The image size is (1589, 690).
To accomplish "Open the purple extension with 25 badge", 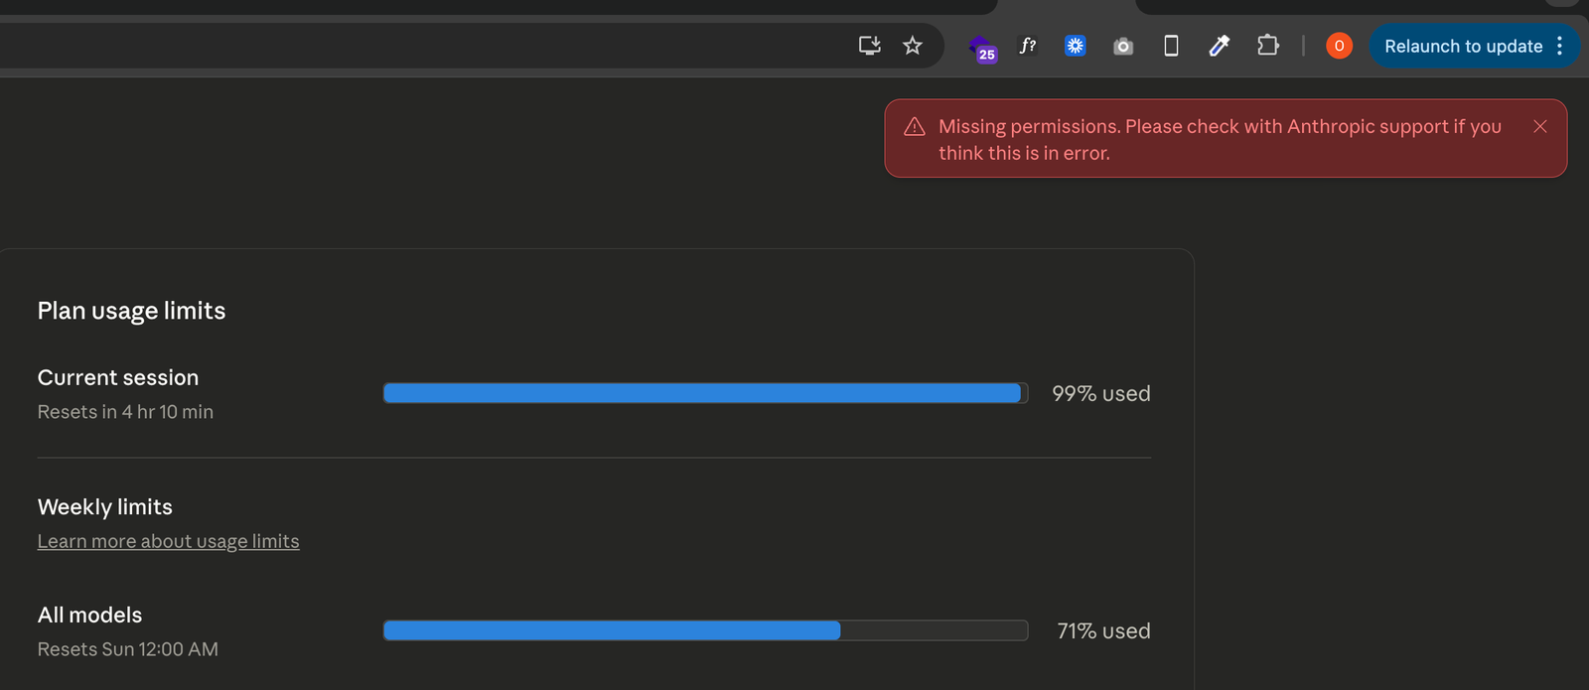I will click(x=982, y=47).
